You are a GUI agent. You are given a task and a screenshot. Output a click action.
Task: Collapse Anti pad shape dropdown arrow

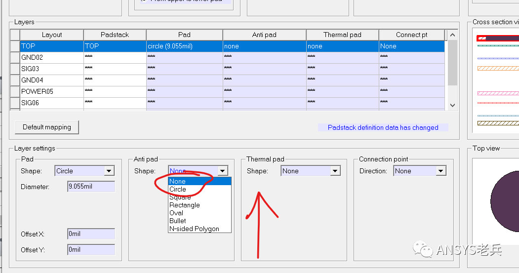tap(222, 171)
